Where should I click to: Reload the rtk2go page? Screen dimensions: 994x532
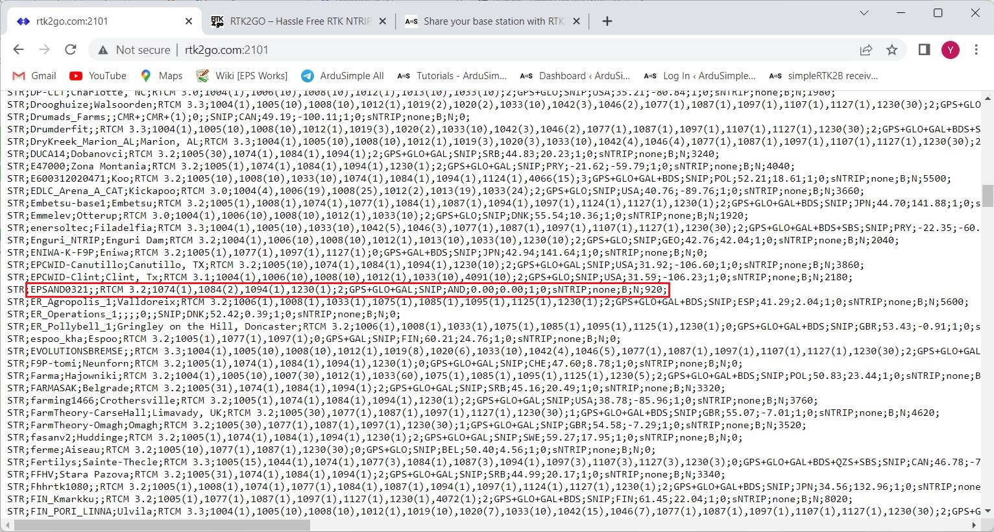(x=71, y=50)
